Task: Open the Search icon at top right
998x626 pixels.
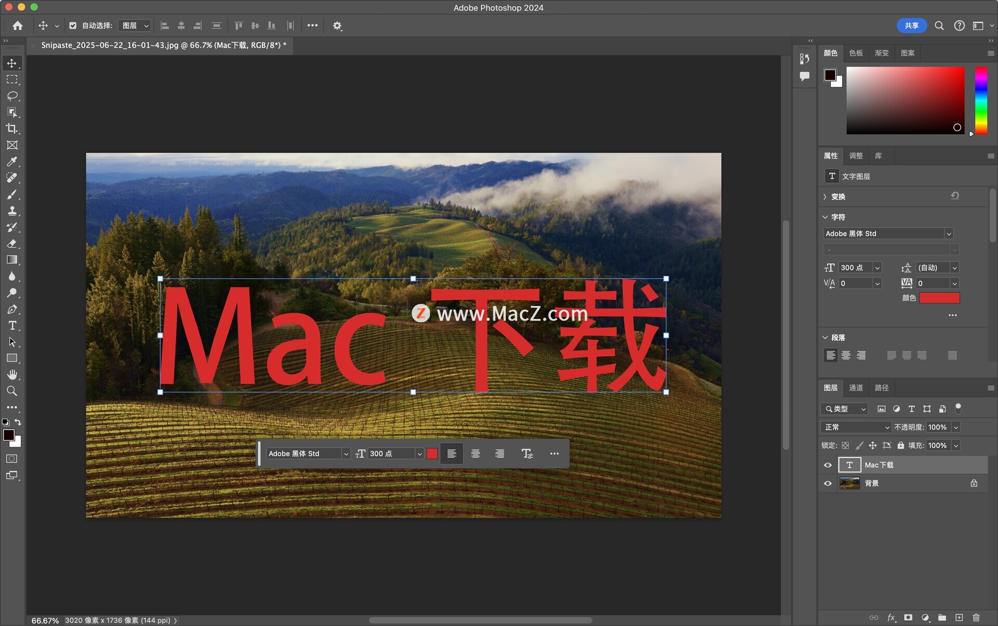Action: point(939,25)
